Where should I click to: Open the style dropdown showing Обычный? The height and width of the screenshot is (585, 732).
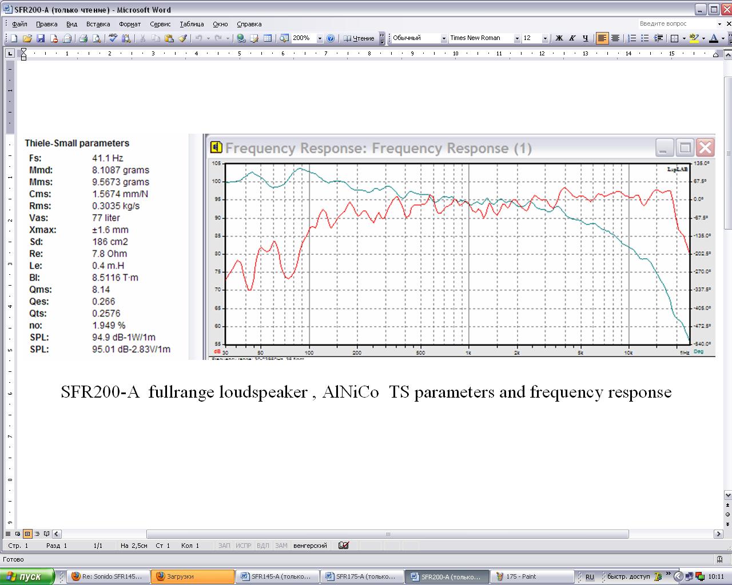444,38
